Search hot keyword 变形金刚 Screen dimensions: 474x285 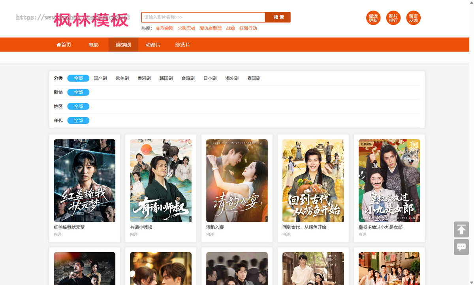[x=164, y=28]
